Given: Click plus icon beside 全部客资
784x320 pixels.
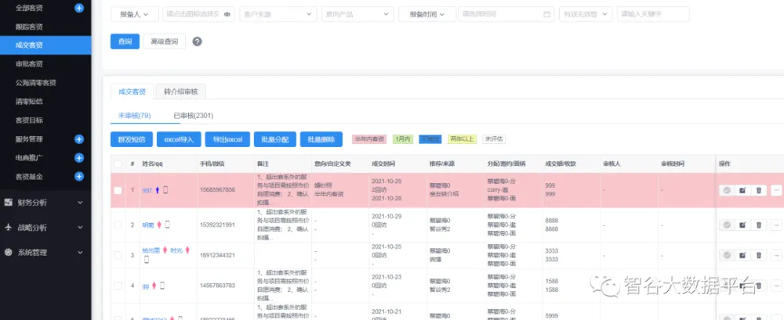Looking at the screenshot, I should click(x=78, y=8).
